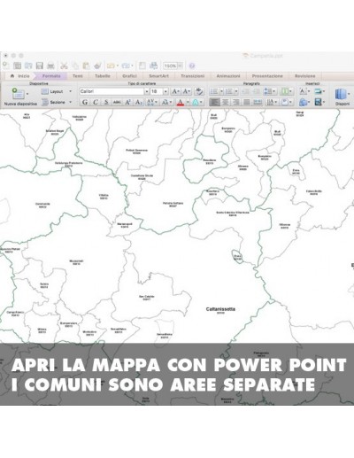Image resolution: width=354 pixels, height=458 pixels.
Task: Align the paragraph text to the left
Action: point(214,102)
